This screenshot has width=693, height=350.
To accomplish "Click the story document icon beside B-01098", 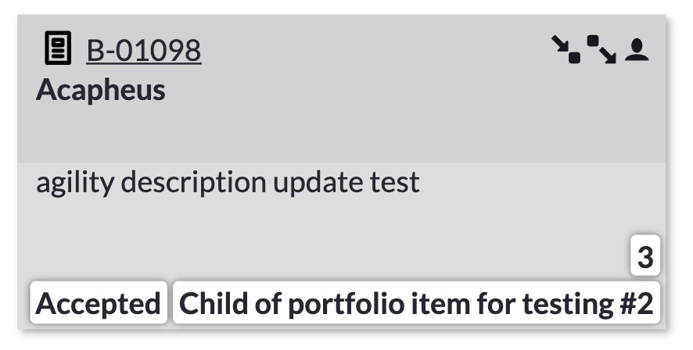I will point(58,48).
